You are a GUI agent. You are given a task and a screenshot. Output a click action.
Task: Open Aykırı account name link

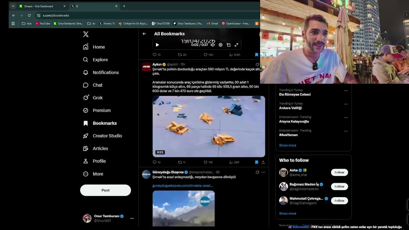[157, 65]
